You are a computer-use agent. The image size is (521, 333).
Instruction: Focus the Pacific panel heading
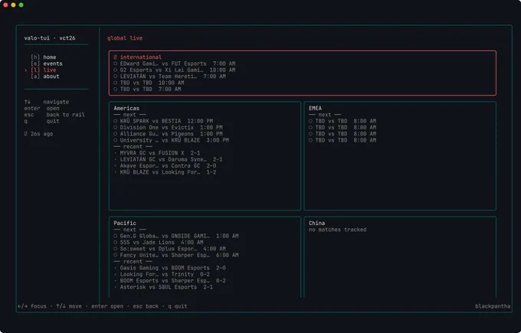(x=125, y=223)
